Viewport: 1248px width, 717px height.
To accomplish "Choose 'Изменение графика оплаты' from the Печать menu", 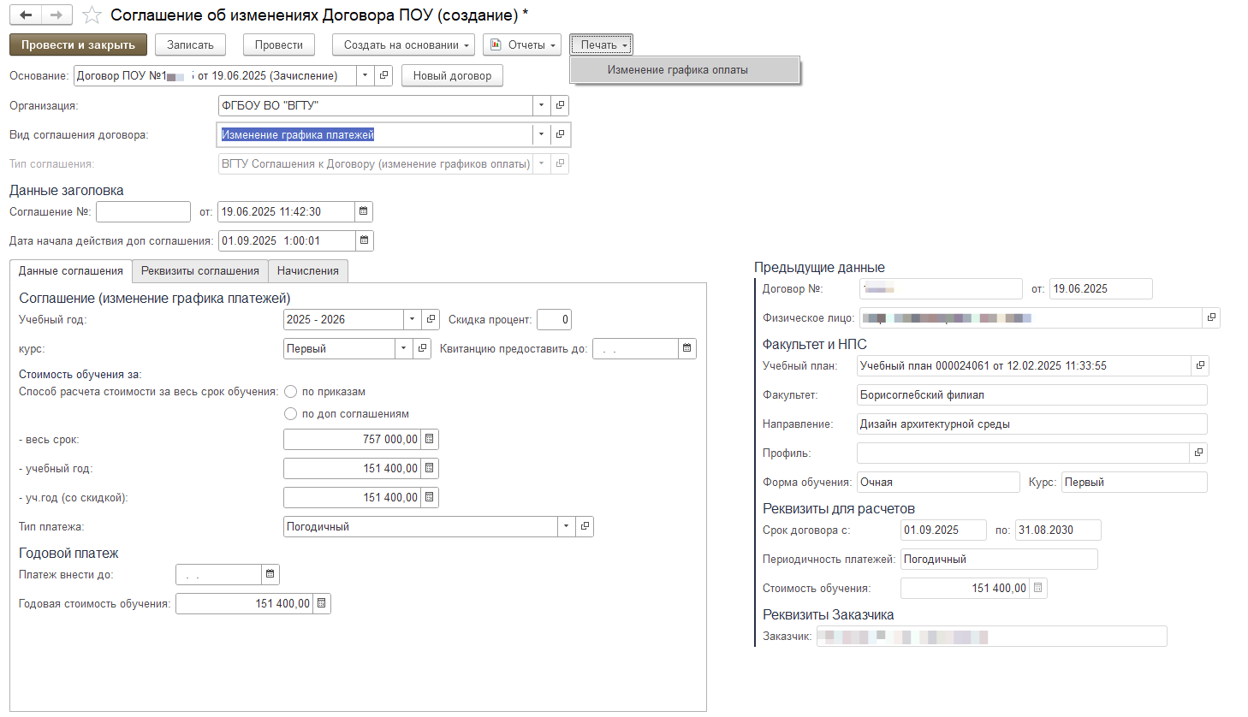I will (677, 70).
